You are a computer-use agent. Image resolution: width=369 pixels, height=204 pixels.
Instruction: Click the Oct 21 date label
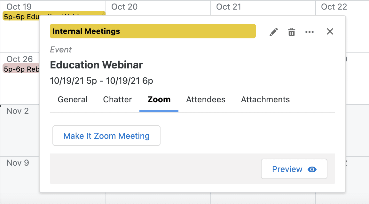(x=229, y=7)
